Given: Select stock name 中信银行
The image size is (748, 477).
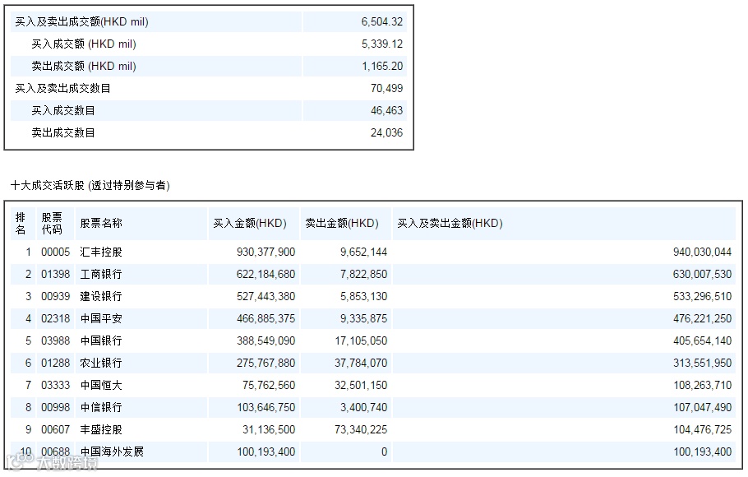Looking at the screenshot, I should [100, 407].
